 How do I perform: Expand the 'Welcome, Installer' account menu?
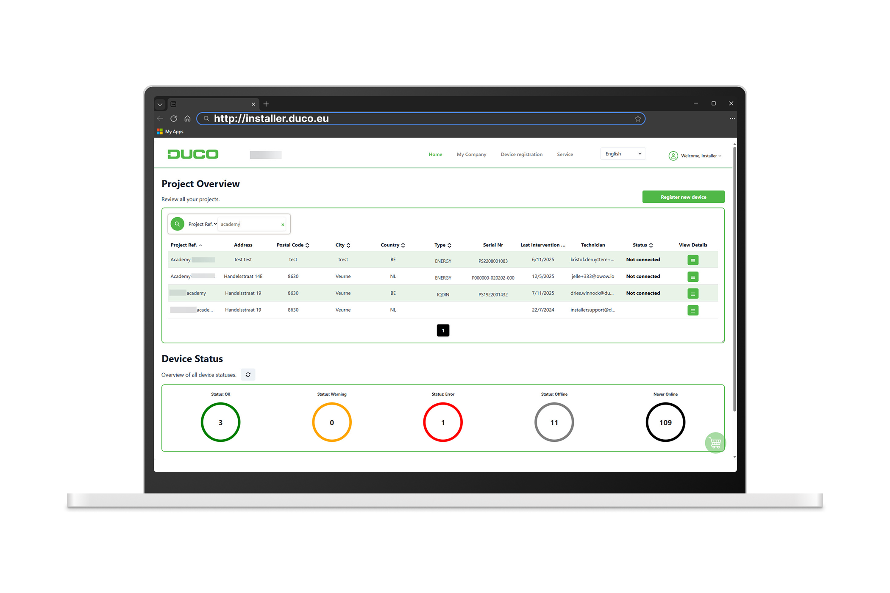tap(699, 155)
